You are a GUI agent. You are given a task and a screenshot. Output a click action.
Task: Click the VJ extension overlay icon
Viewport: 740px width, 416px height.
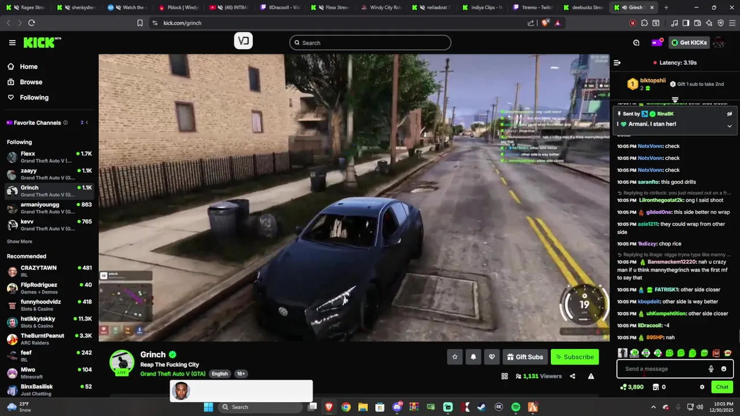(x=243, y=40)
